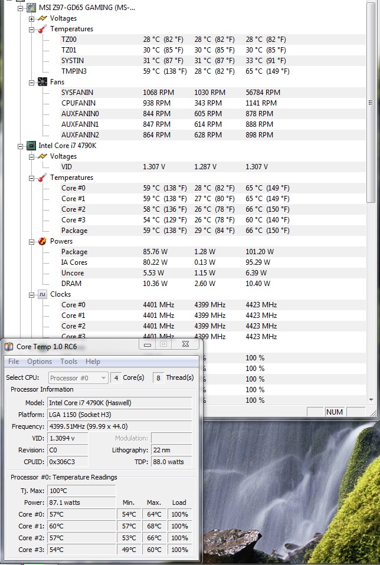Click the Core Temp title bar icon

coord(9,347)
